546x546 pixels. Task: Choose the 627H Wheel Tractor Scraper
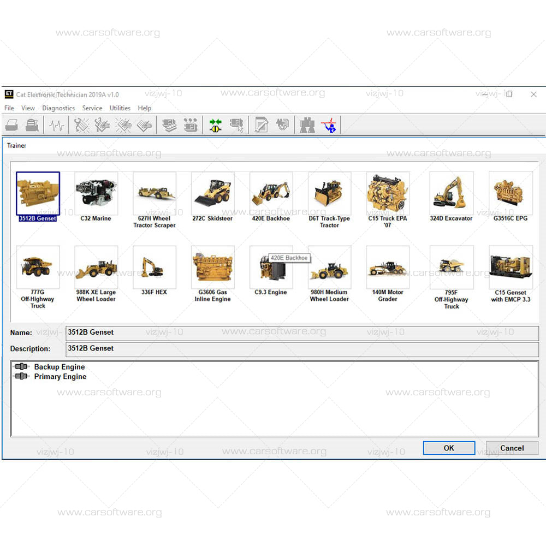pyautogui.click(x=155, y=193)
